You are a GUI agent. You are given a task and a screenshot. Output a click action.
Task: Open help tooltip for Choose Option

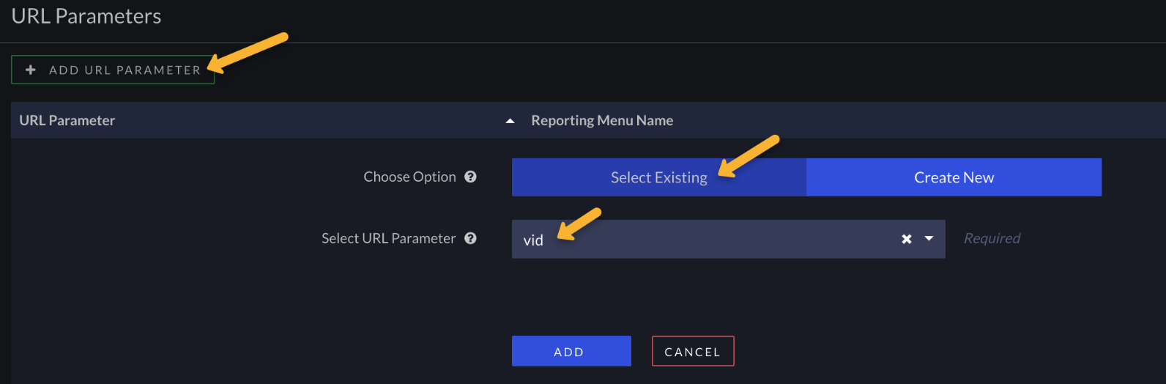click(x=471, y=177)
